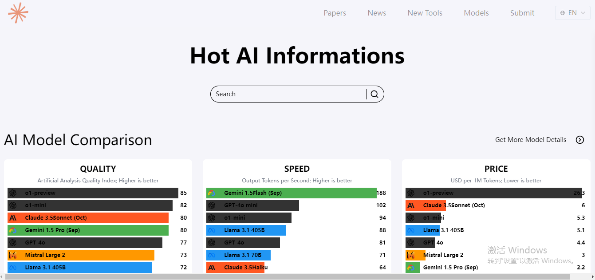The height and width of the screenshot is (280, 595).
Task: Click OpenAI icon on o1-mini Quality row
Action: click(x=13, y=205)
